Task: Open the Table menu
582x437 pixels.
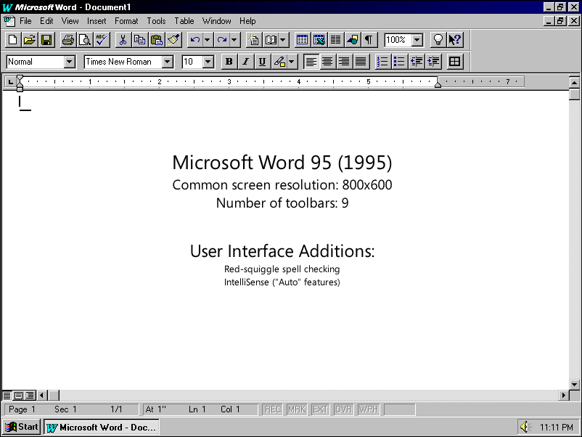Action: pyautogui.click(x=184, y=21)
